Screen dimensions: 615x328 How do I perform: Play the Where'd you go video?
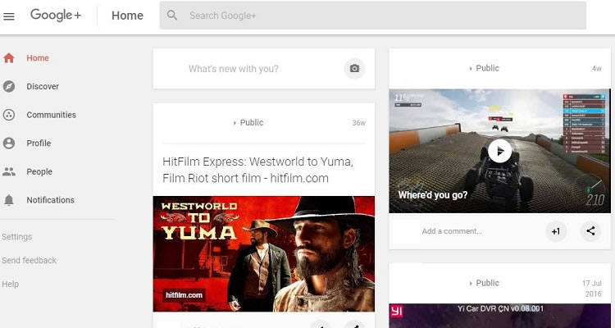(x=499, y=151)
